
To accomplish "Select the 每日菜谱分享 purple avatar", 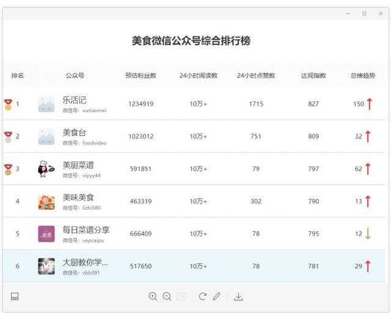I will (x=46, y=234).
